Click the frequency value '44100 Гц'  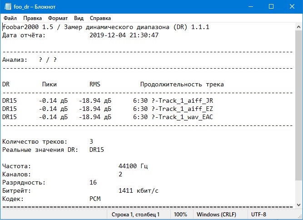(x=133, y=166)
